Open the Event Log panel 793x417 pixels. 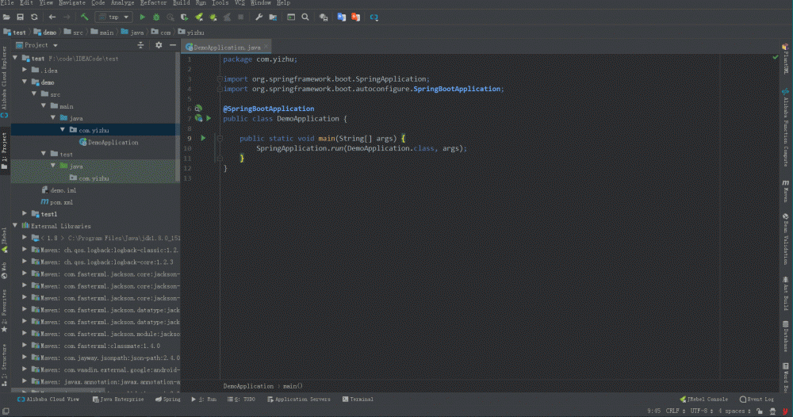point(760,400)
